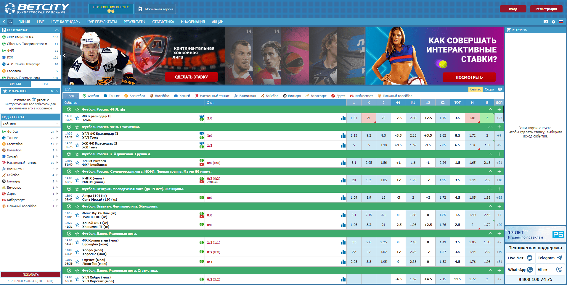Open Мобильная версия link

[x=155, y=9]
